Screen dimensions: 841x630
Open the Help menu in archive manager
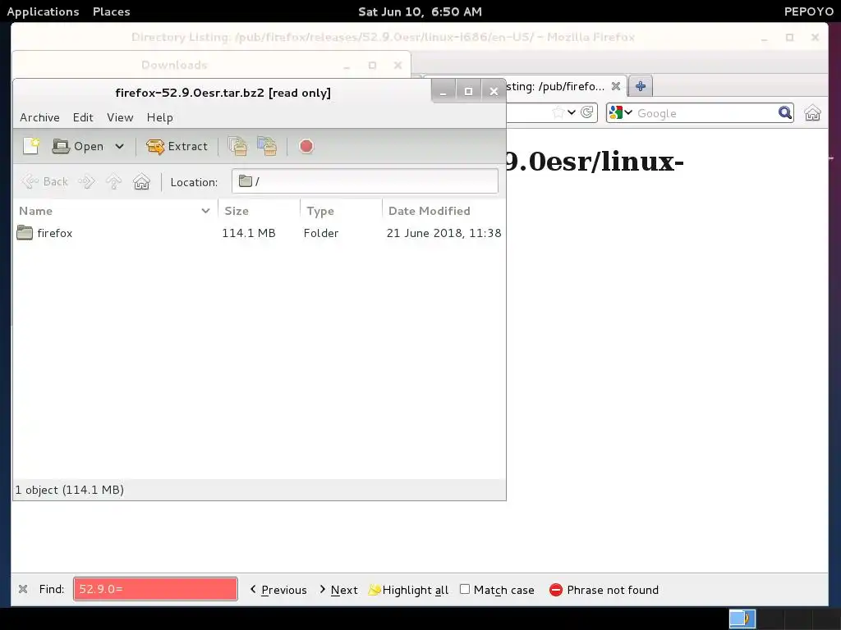point(160,117)
